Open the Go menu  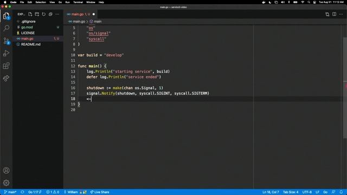click(x=60, y=2)
